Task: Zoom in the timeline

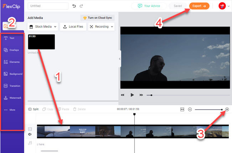Action: (227, 110)
